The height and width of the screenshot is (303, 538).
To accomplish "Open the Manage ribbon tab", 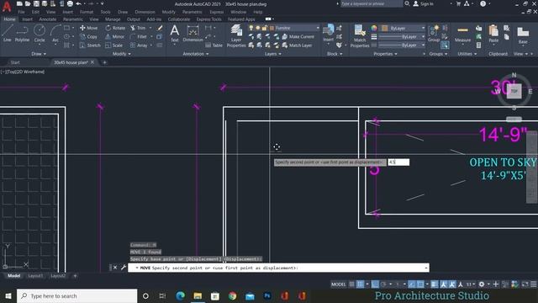I will click(x=113, y=19).
